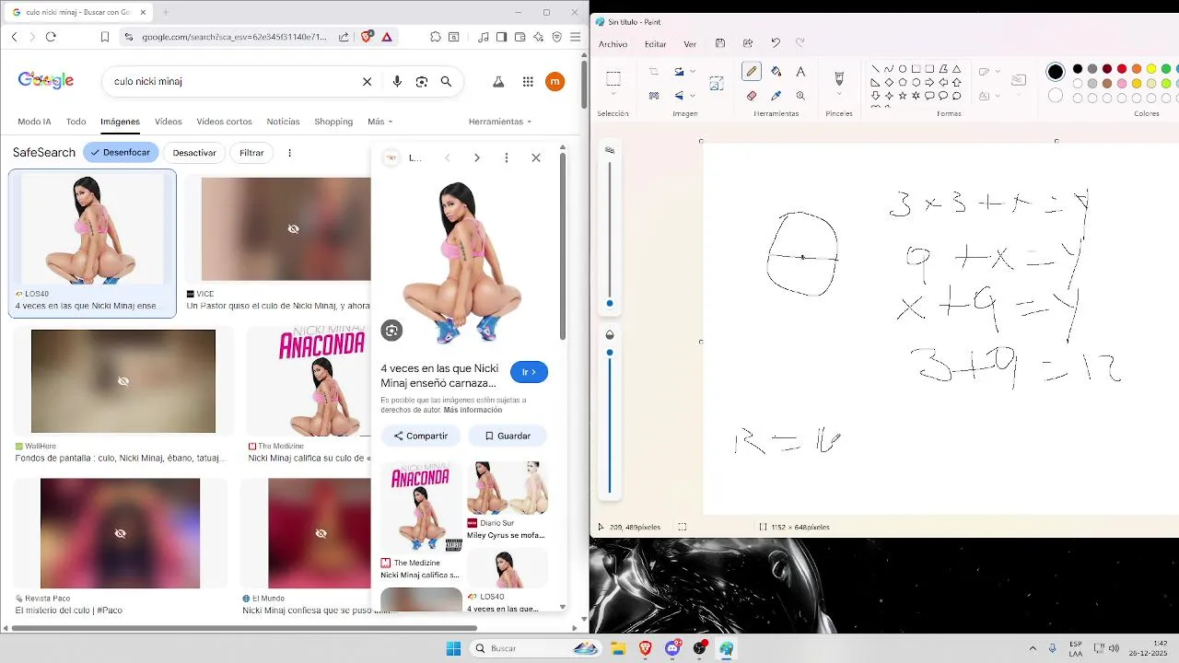
Task: Open the Ver menu in Paint
Action: pos(690,44)
